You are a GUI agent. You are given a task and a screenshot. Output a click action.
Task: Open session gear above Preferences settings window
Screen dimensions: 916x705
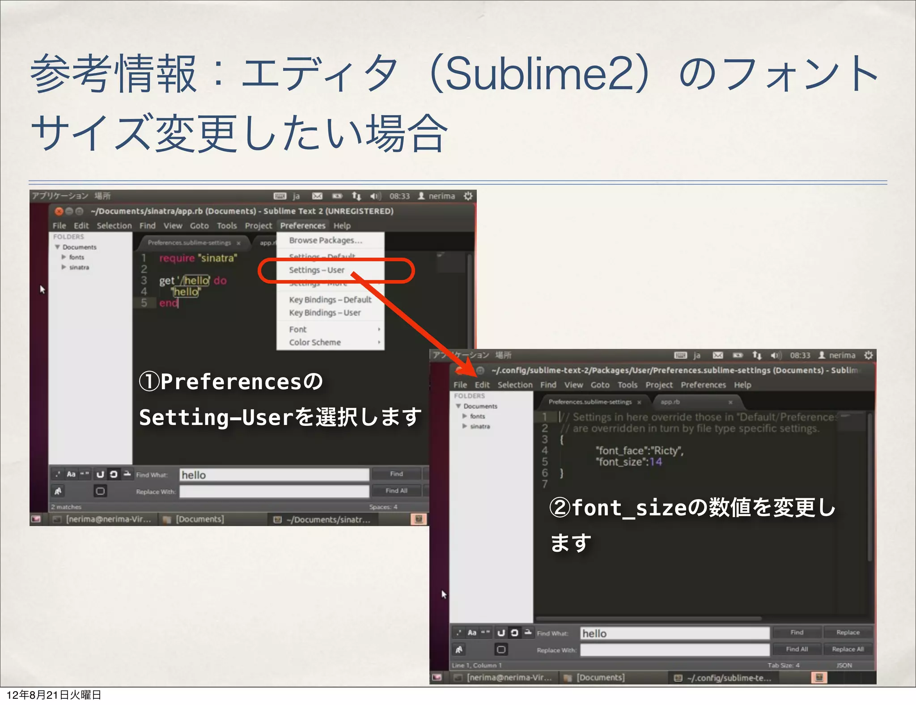(869, 355)
